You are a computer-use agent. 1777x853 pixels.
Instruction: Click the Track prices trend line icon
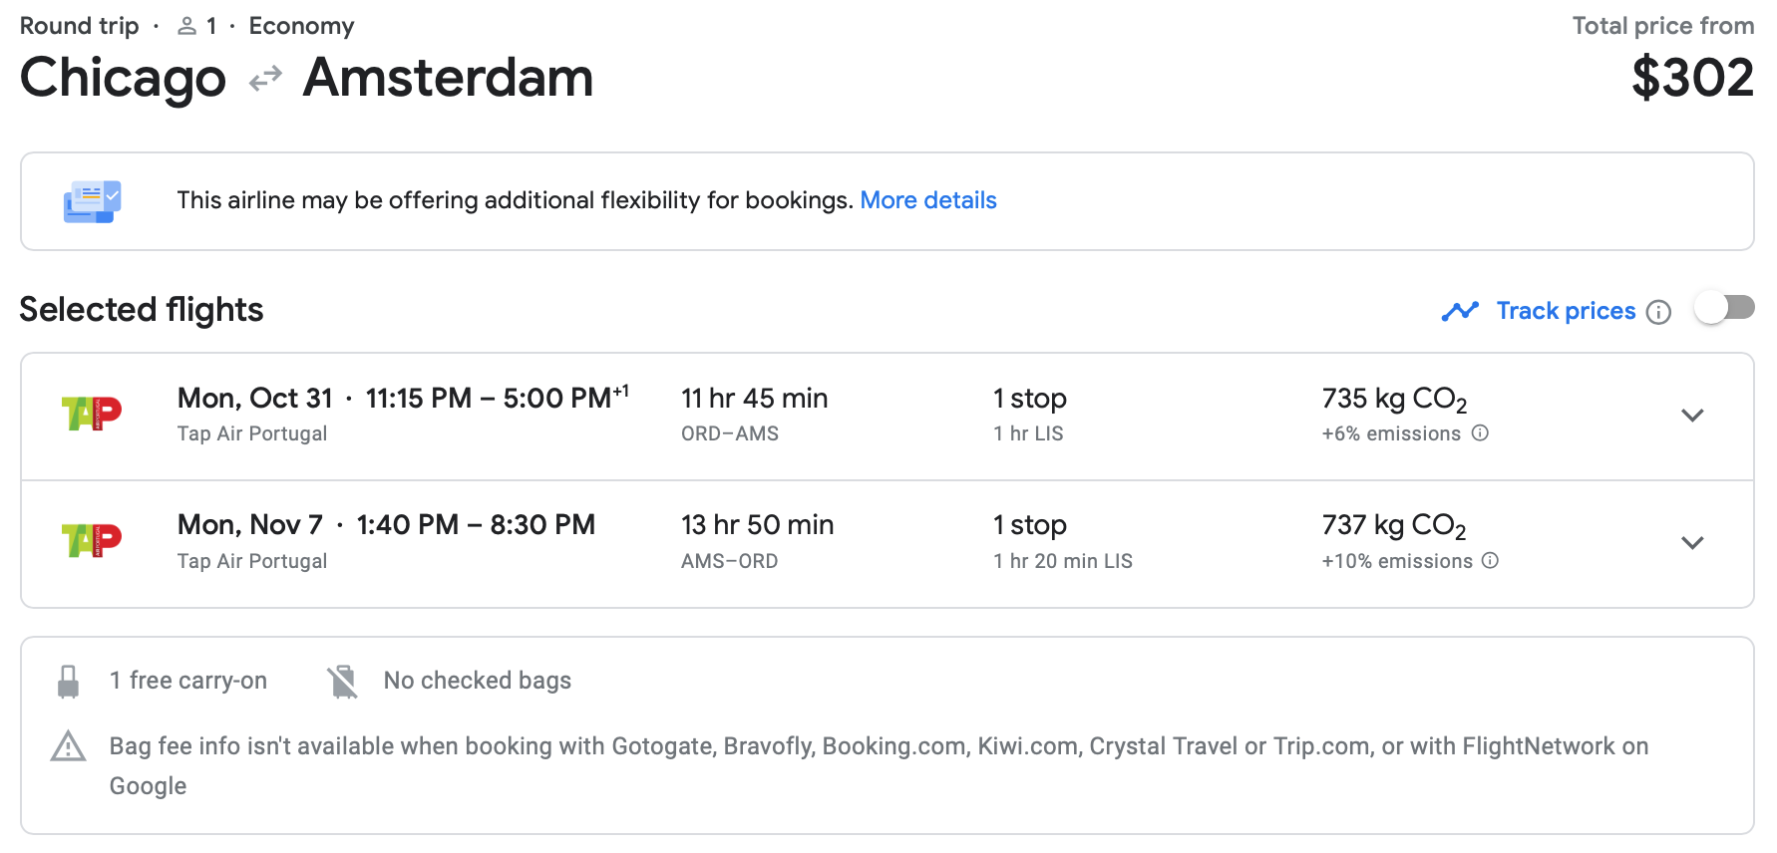[x=1460, y=312]
